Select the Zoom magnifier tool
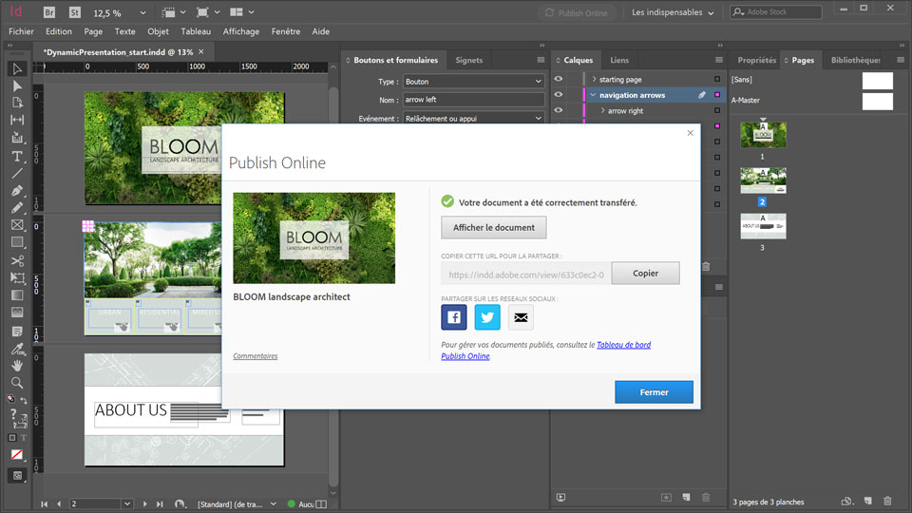 (17, 383)
